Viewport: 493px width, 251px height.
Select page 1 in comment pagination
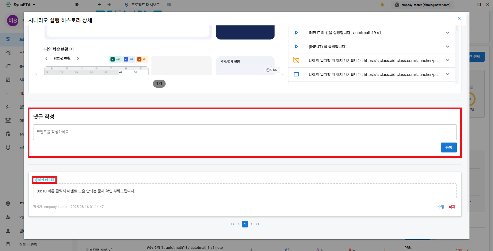245,224
